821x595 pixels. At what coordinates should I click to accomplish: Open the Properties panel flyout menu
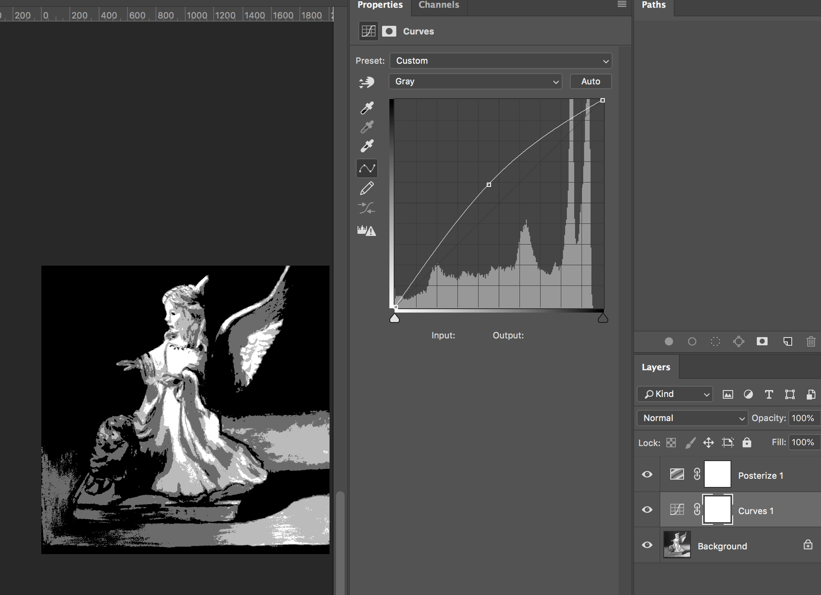pos(622,4)
